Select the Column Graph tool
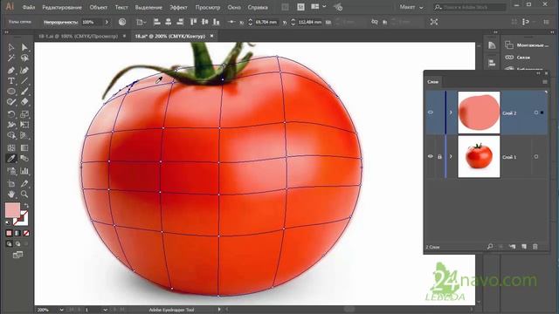 coord(24,171)
